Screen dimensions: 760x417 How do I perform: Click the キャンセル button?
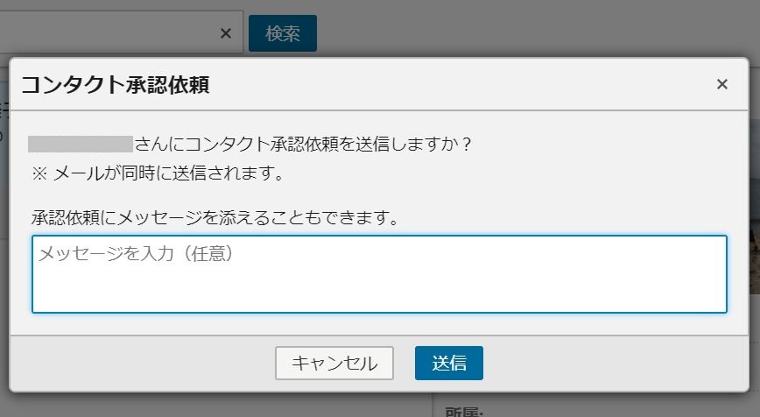[334, 363]
